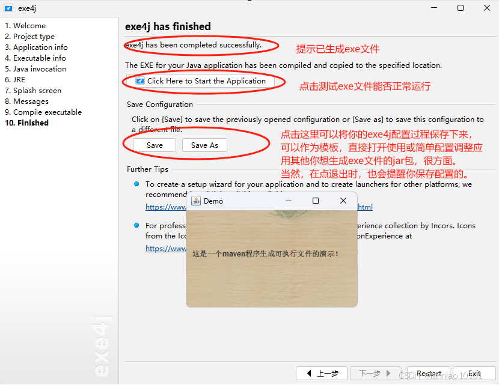Close the exe4j window

point(487,8)
